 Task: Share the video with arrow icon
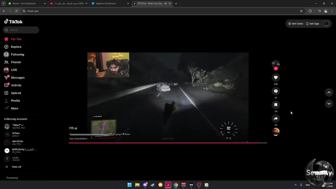coord(276,118)
